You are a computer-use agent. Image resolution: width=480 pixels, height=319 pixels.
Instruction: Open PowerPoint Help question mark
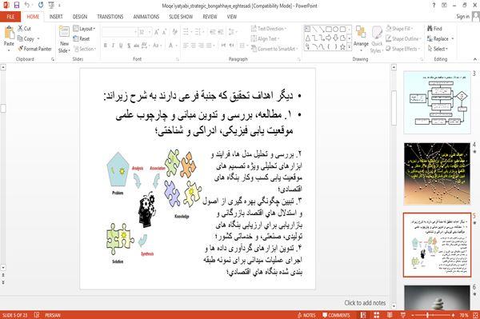(434, 6)
